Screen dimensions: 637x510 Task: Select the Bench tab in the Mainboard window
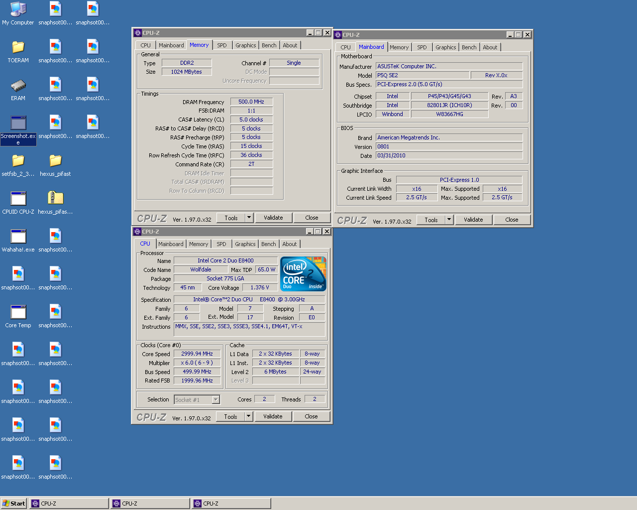[x=469, y=47]
